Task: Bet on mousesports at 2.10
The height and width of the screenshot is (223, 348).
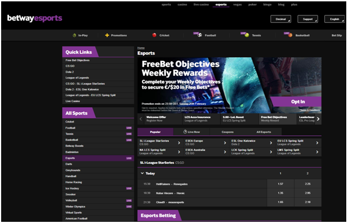Action: click(308, 202)
